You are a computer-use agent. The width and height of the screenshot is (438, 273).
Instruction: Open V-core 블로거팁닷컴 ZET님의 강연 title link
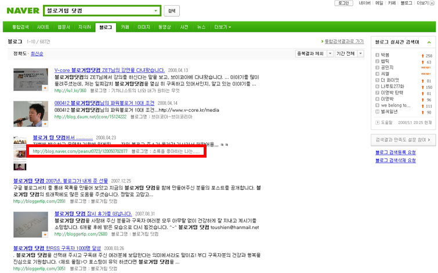[x=110, y=70]
